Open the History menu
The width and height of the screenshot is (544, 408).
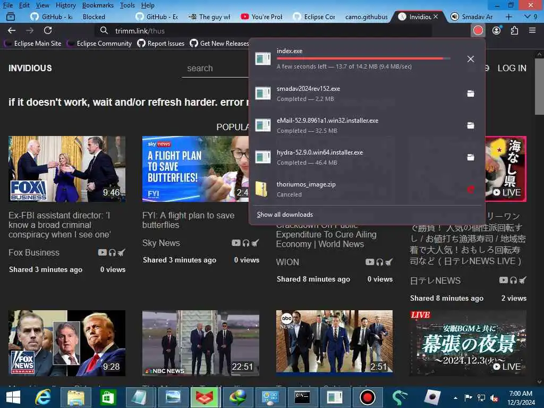coord(65,5)
